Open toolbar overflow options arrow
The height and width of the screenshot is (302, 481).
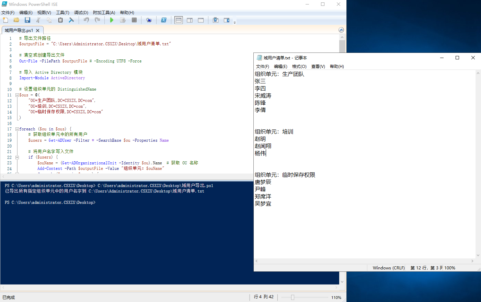pos(235,22)
